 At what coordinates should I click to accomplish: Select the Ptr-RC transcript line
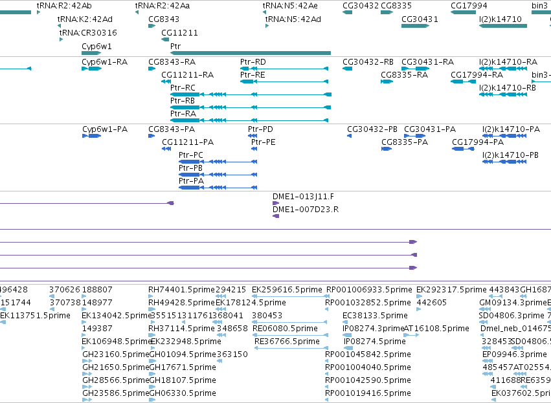[251, 94]
